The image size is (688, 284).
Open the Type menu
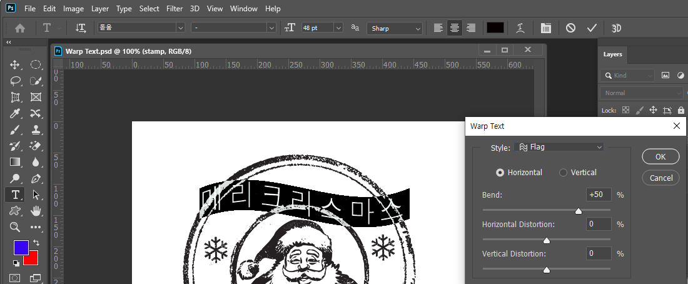[x=124, y=8]
